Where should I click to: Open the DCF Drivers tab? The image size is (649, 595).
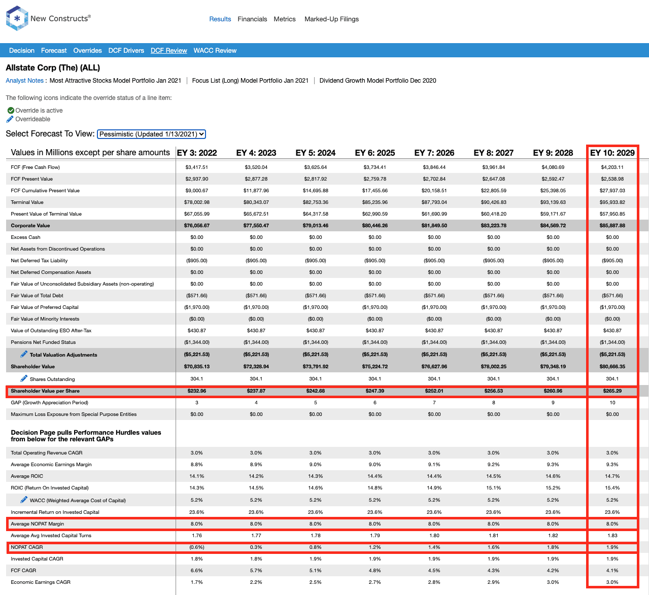coord(126,51)
